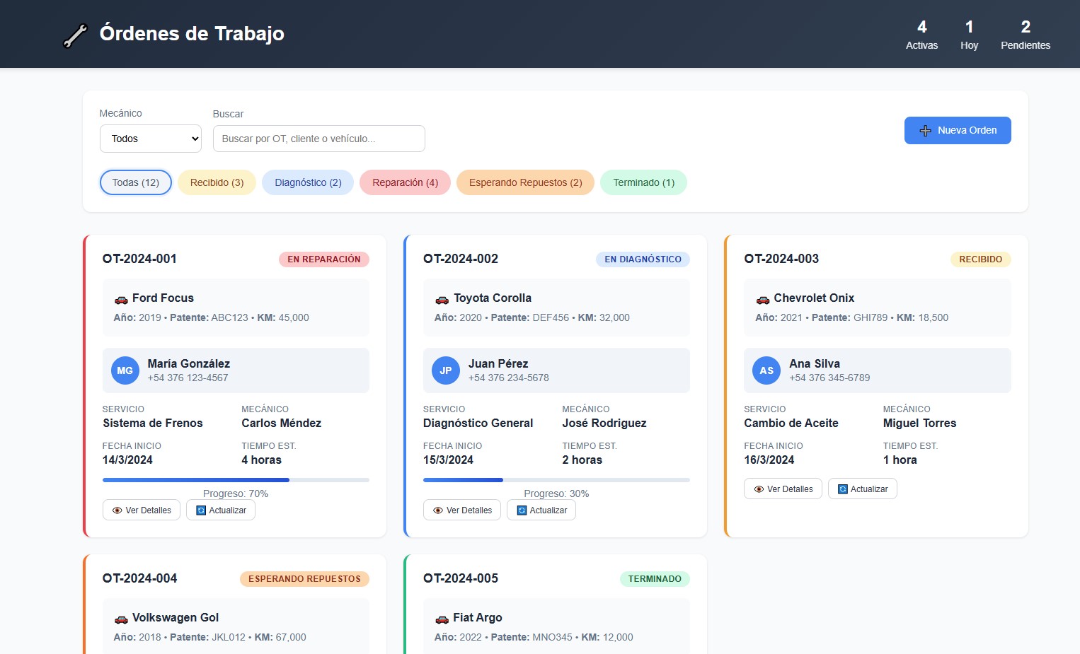Click the car icon next to Chevrolet Onix
This screenshot has height=654, width=1080.
click(762, 299)
